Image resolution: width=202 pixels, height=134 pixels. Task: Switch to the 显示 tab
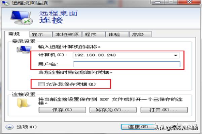41,35
